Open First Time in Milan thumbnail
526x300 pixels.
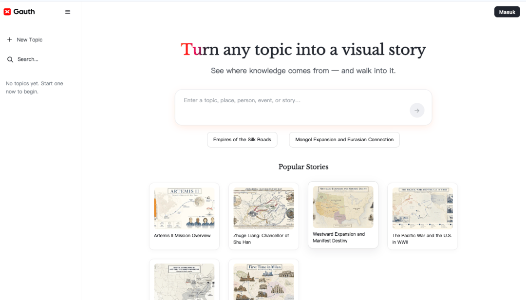[x=263, y=281]
